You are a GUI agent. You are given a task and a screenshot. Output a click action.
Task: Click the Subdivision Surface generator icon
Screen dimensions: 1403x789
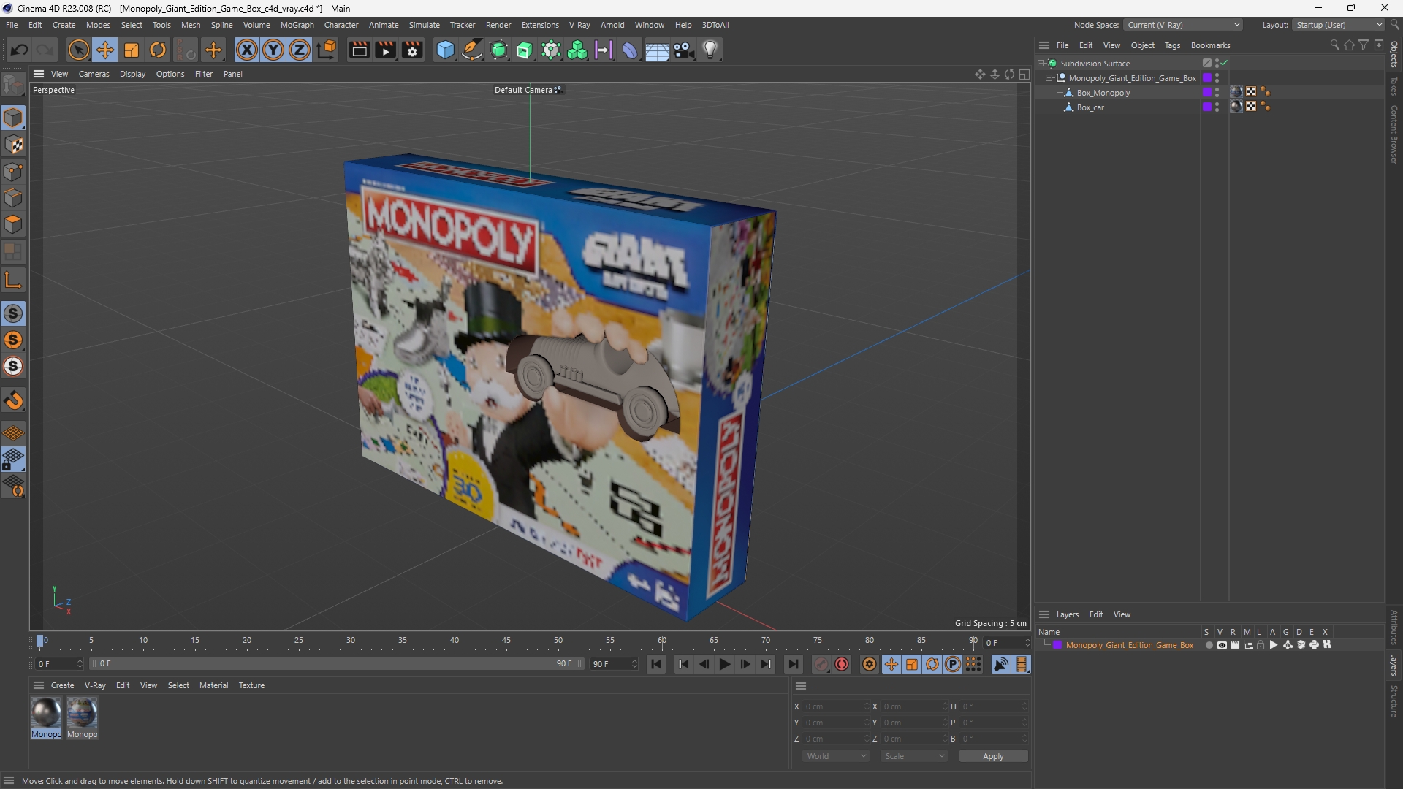tap(498, 50)
